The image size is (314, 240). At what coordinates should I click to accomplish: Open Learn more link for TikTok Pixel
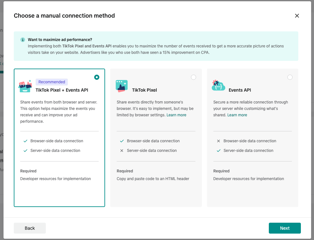[177, 115]
